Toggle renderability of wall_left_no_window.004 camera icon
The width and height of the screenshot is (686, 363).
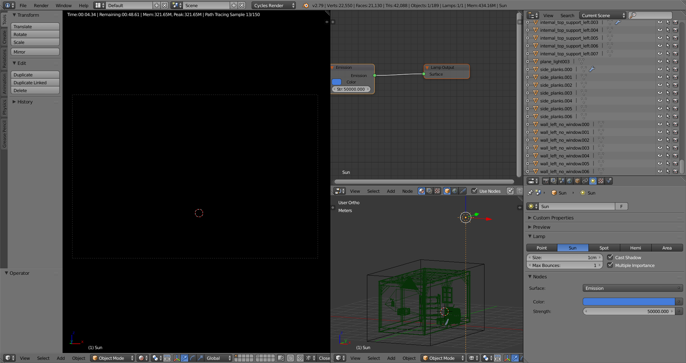[676, 156]
